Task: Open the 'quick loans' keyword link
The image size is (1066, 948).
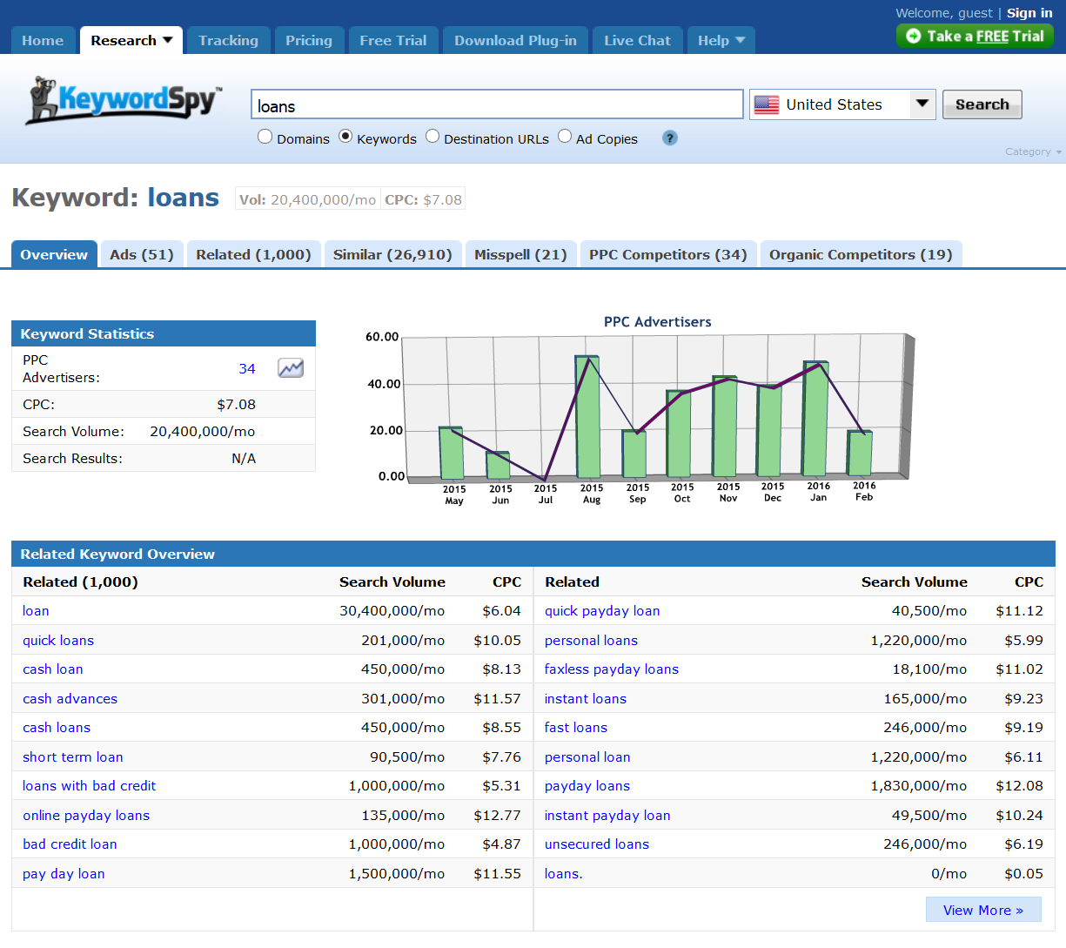Action: (x=58, y=641)
